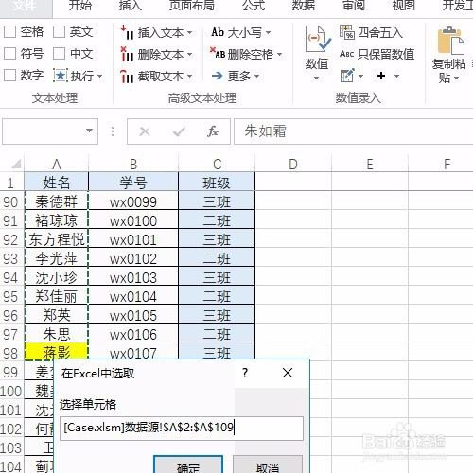Viewport: 473px width, 473px height.
Task: Click the header cell 学号
Action: [133, 183]
